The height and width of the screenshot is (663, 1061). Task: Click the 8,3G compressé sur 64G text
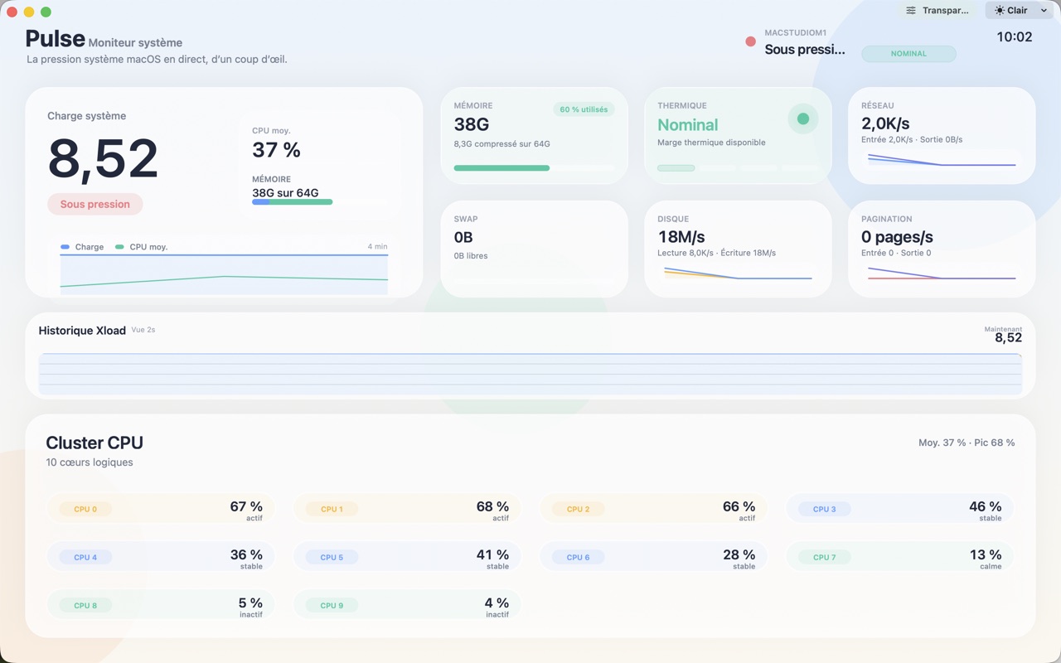tap(502, 144)
